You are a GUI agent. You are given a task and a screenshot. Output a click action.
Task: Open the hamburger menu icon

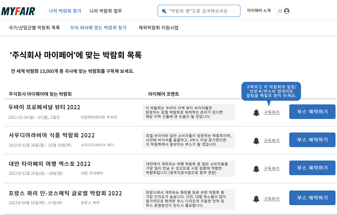(280, 11)
